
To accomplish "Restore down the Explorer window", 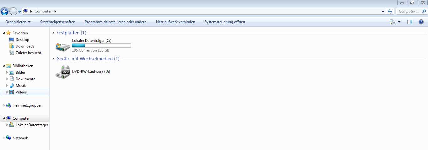I will 412,2.
